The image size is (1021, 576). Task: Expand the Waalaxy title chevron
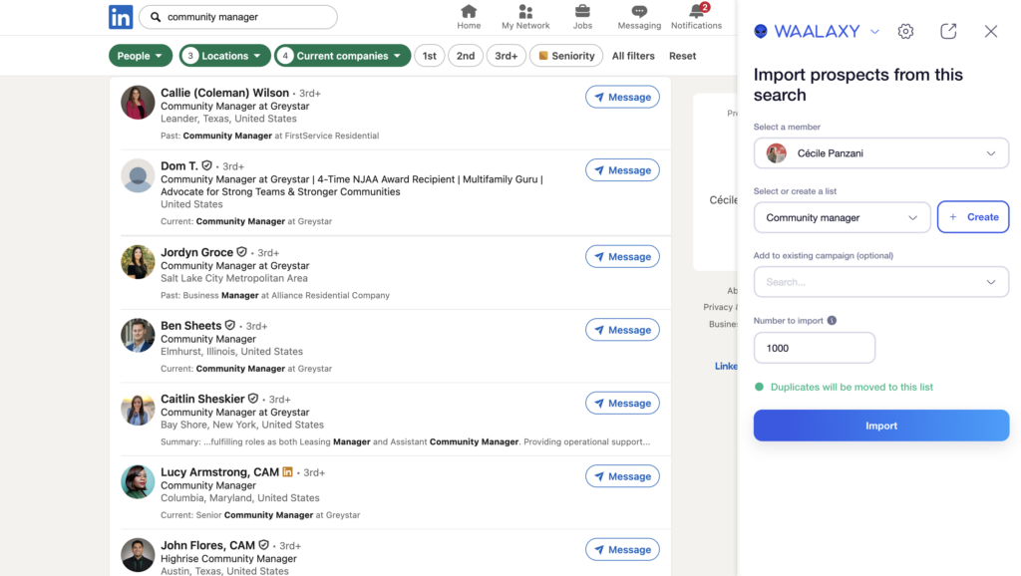point(874,31)
